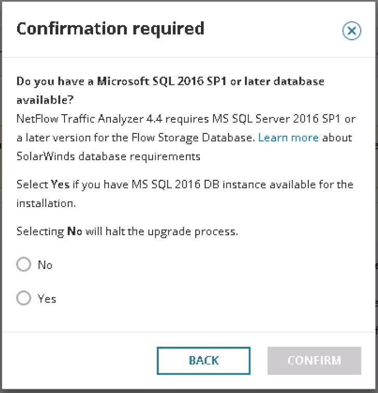Click bold "No" word in the halt sentence
Screen dimensions: 378x393
pos(75,231)
